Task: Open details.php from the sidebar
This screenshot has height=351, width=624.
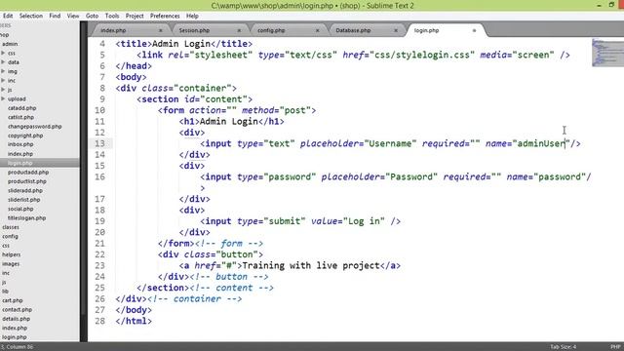Action: [x=16, y=319]
